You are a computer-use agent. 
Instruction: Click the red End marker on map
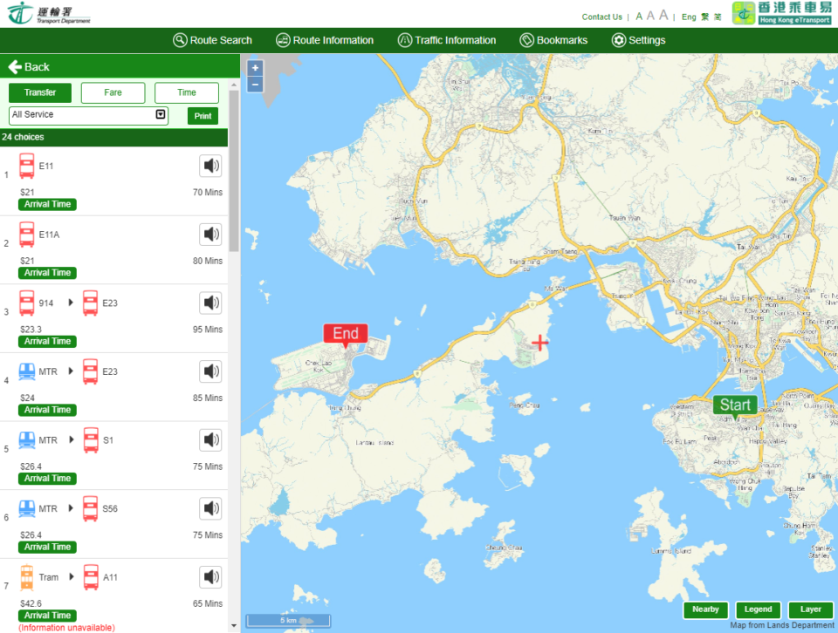pos(346,334)
